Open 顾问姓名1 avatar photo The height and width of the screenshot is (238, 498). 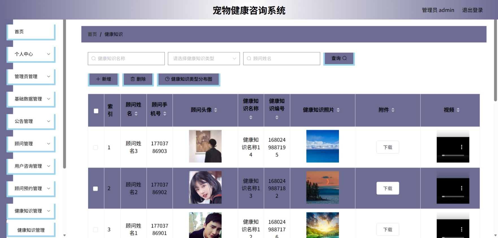pyautogui.click(x=205, y=225)
